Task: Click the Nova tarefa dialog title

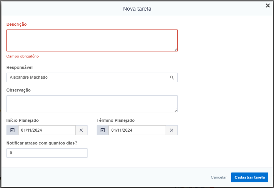Action: click(137, 9)
